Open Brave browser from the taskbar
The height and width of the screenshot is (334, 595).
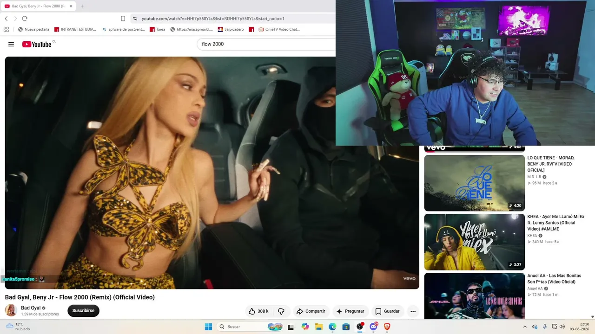point(387,327)
